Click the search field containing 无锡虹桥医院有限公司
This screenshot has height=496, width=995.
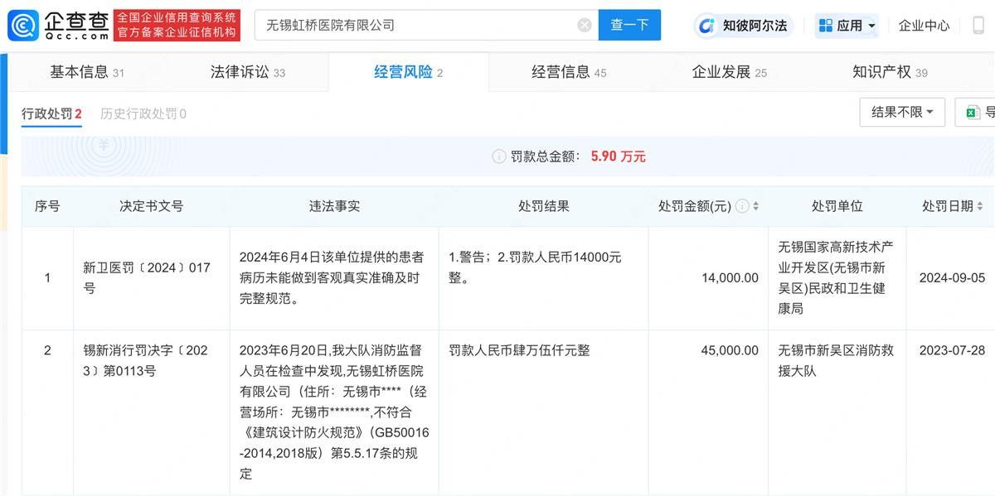(x=415, y=25)
